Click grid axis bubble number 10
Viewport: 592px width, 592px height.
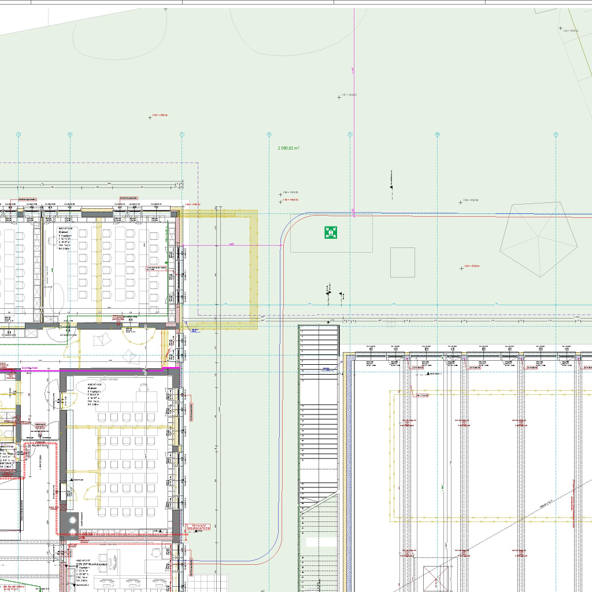pyautogui.click(x=437, y=135)
